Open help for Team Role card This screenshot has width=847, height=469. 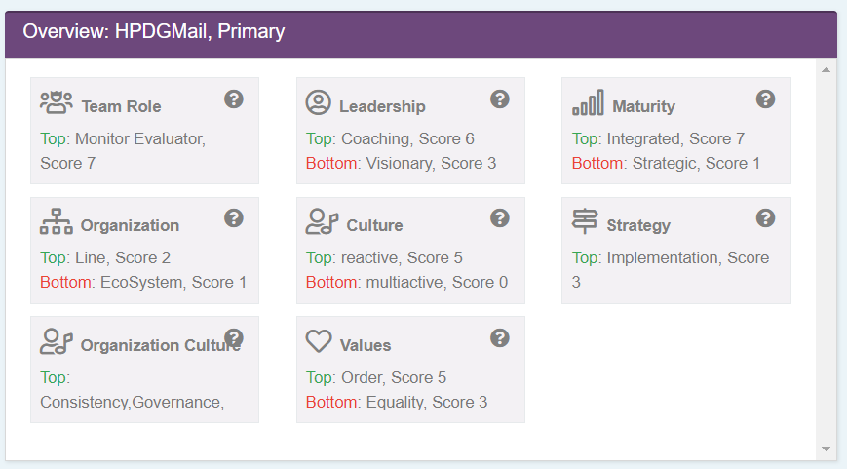[x=234, y=98]
